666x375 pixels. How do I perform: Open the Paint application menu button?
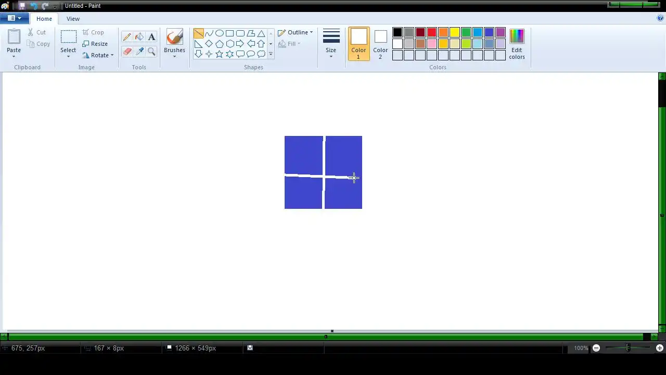click(15, 18)
